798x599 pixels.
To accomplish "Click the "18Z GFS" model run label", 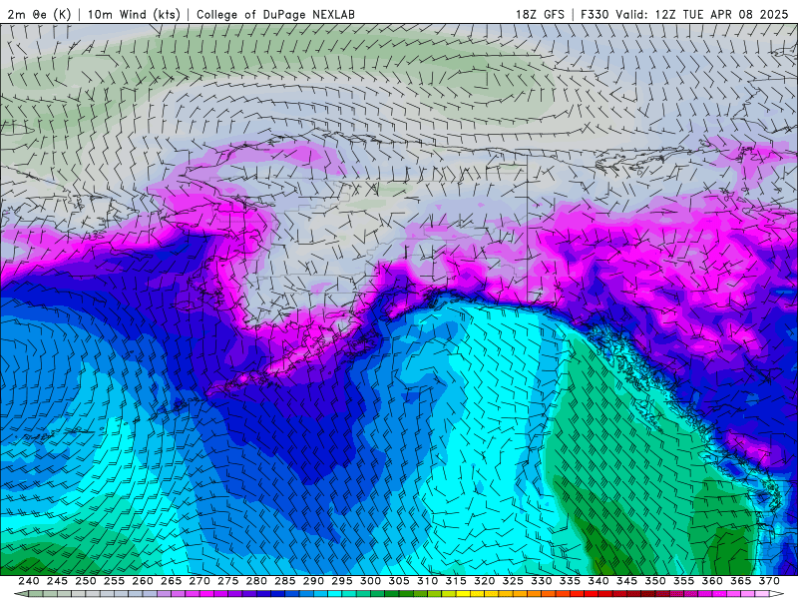I will [540, 14].
